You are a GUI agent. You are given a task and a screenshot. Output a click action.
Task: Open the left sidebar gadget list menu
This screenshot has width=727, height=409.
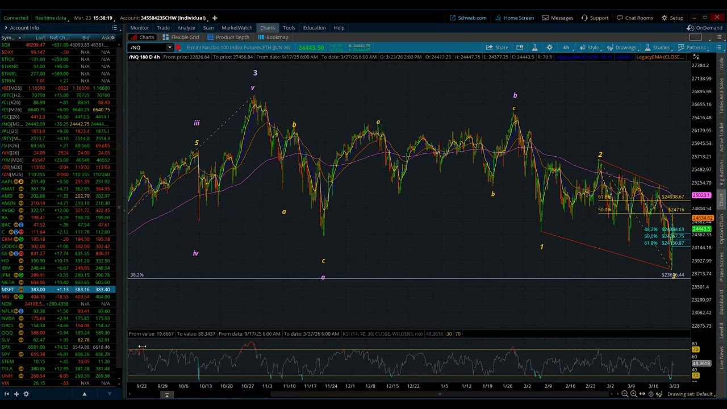[114, 27]
